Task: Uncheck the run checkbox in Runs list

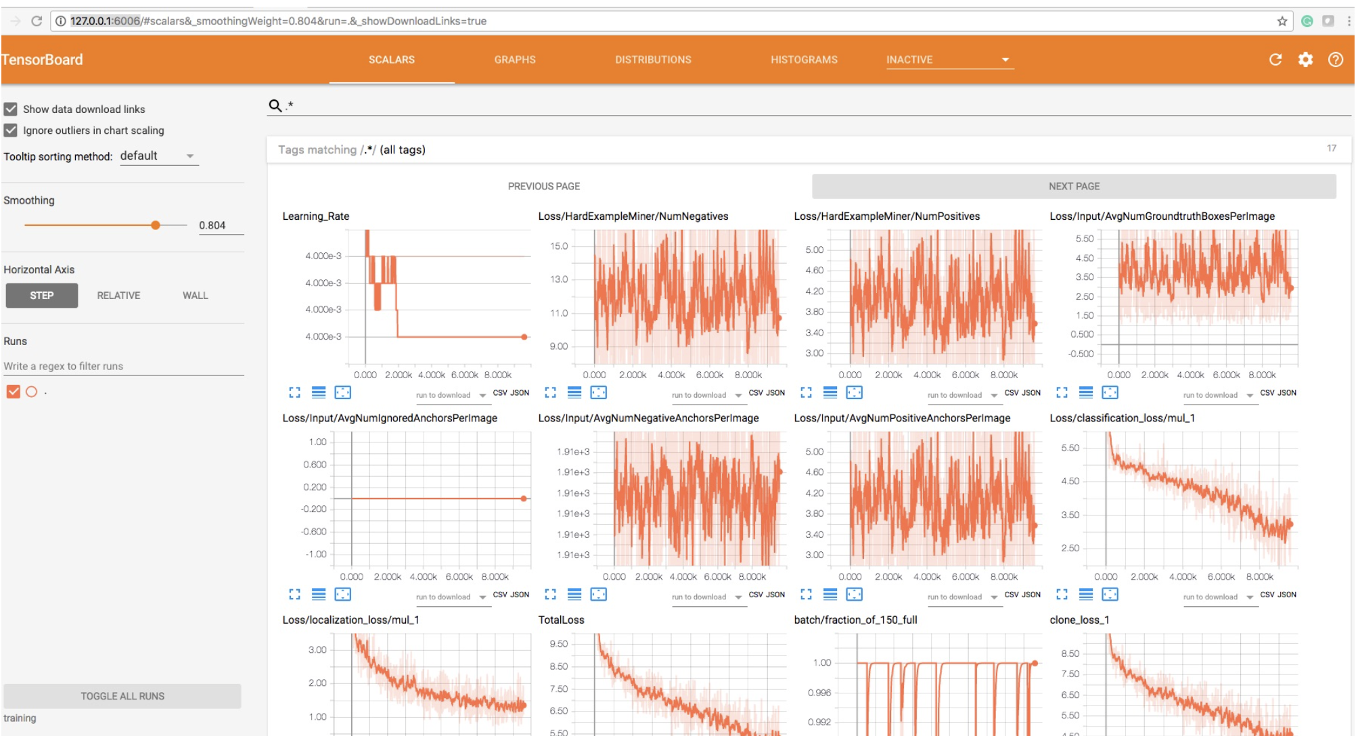Action: [x=14, y=392]
